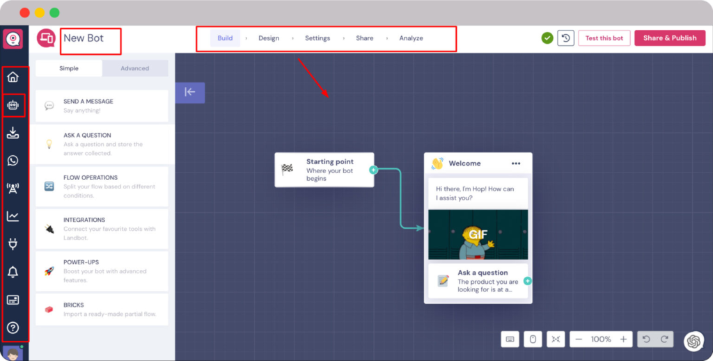Click the version history clock icon
Image resolution: width=713 pixels, height=361 pixels.
pos(566,38)
